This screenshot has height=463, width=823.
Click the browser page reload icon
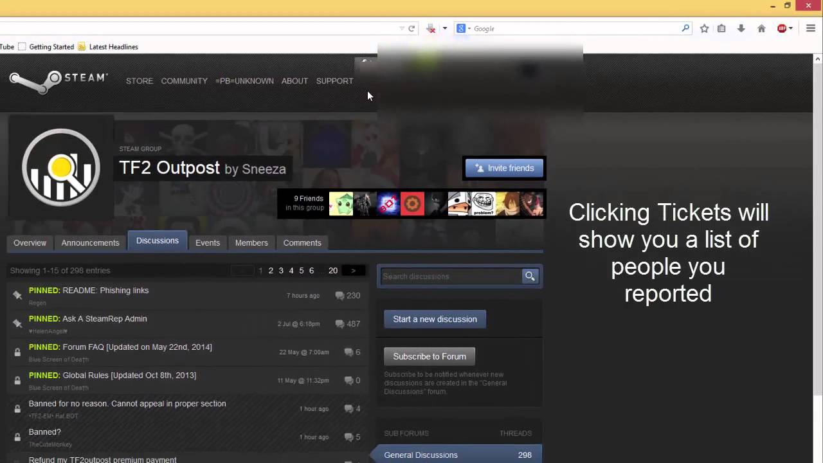tap(411, 28)
